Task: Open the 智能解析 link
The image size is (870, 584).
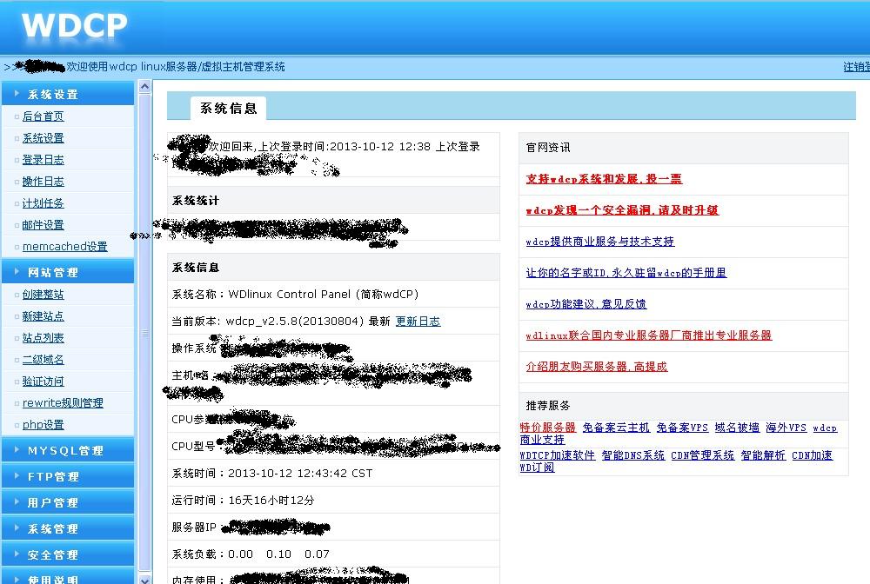Action: 763,455
